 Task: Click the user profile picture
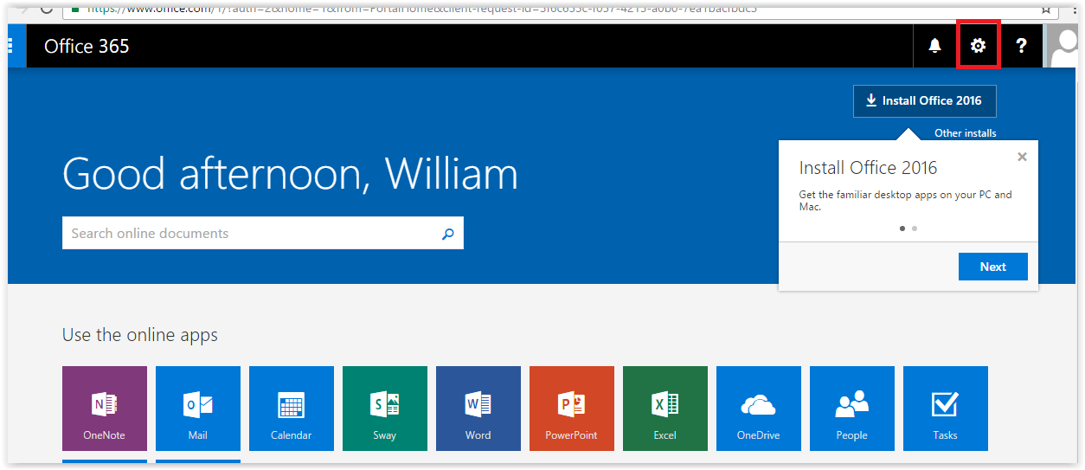pyautogui.click(x=1063, y=46)
